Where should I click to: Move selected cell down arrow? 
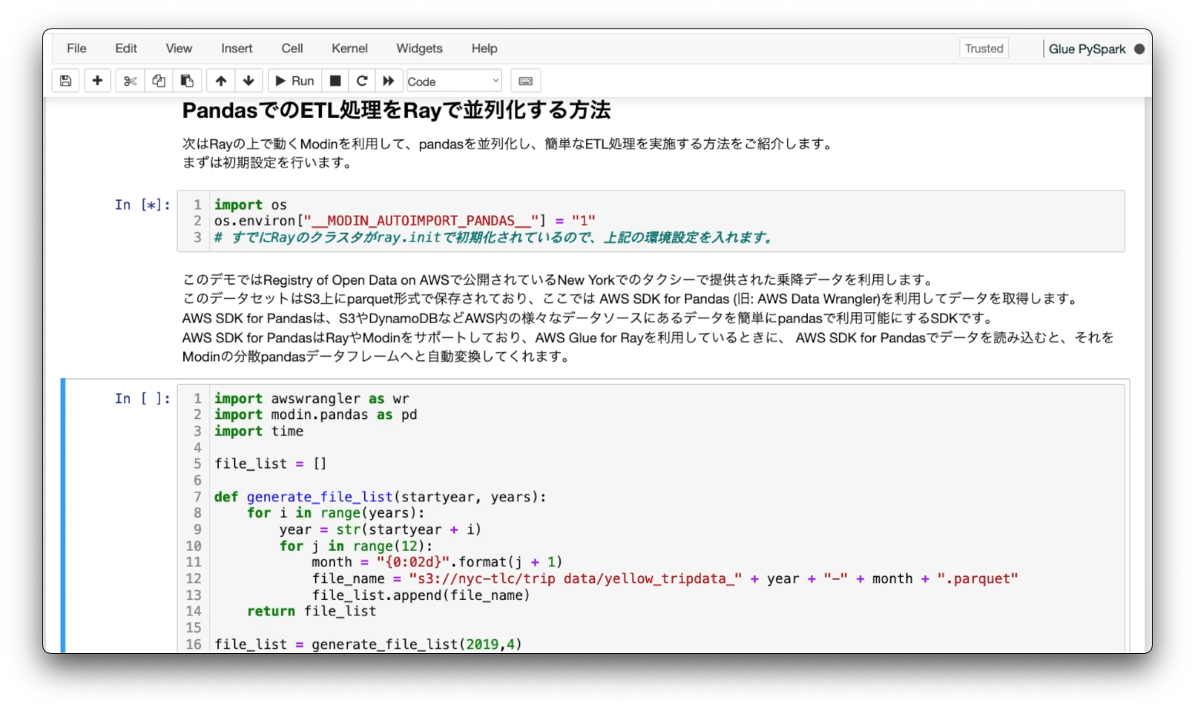point(249,81)
